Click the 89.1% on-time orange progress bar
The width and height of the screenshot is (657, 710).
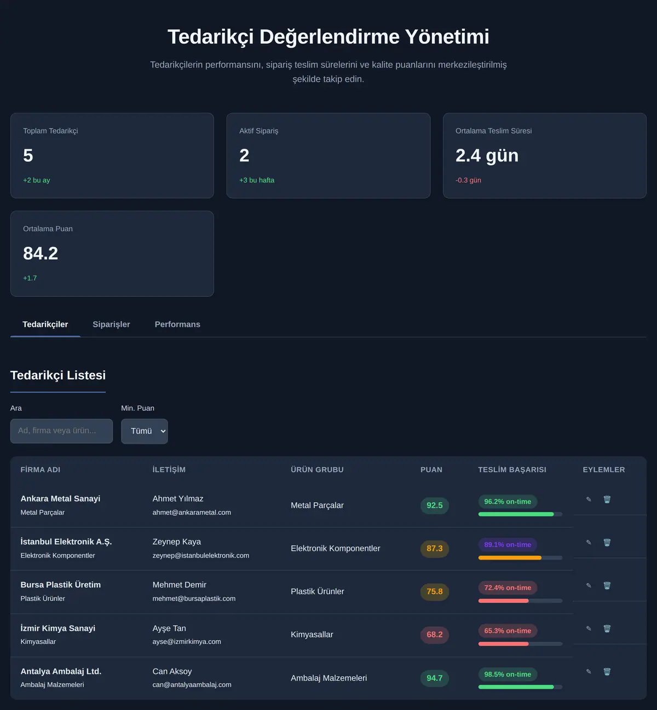click(520, 557)
